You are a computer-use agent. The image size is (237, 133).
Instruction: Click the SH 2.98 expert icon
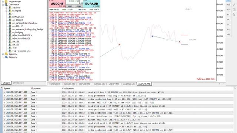pyautogui.click(x=10, y=41)
